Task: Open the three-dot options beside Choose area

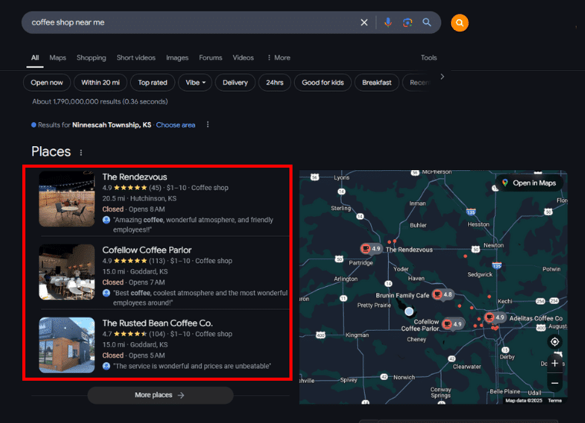Action: point(208,125)
